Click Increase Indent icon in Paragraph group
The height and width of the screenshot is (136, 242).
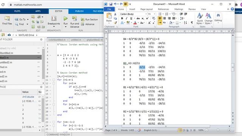coord(186,14)
